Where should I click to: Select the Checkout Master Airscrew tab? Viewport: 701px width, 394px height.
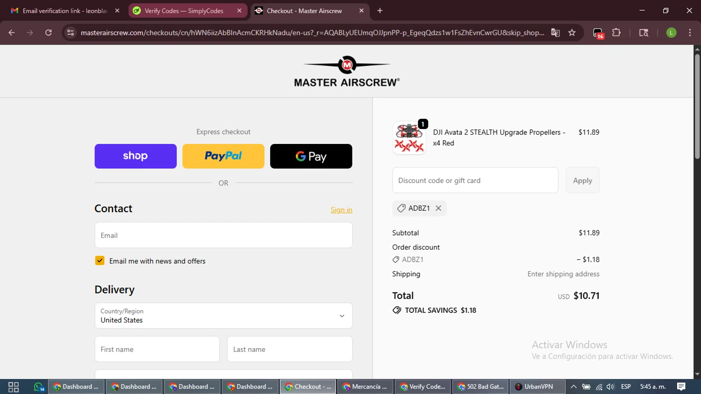pos(309,11)
